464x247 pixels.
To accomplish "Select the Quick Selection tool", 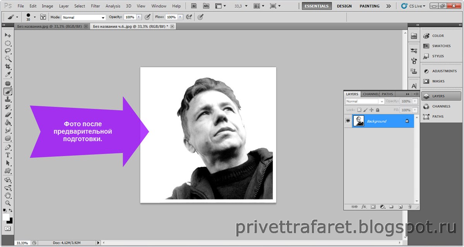I will (x=8, y=59).
